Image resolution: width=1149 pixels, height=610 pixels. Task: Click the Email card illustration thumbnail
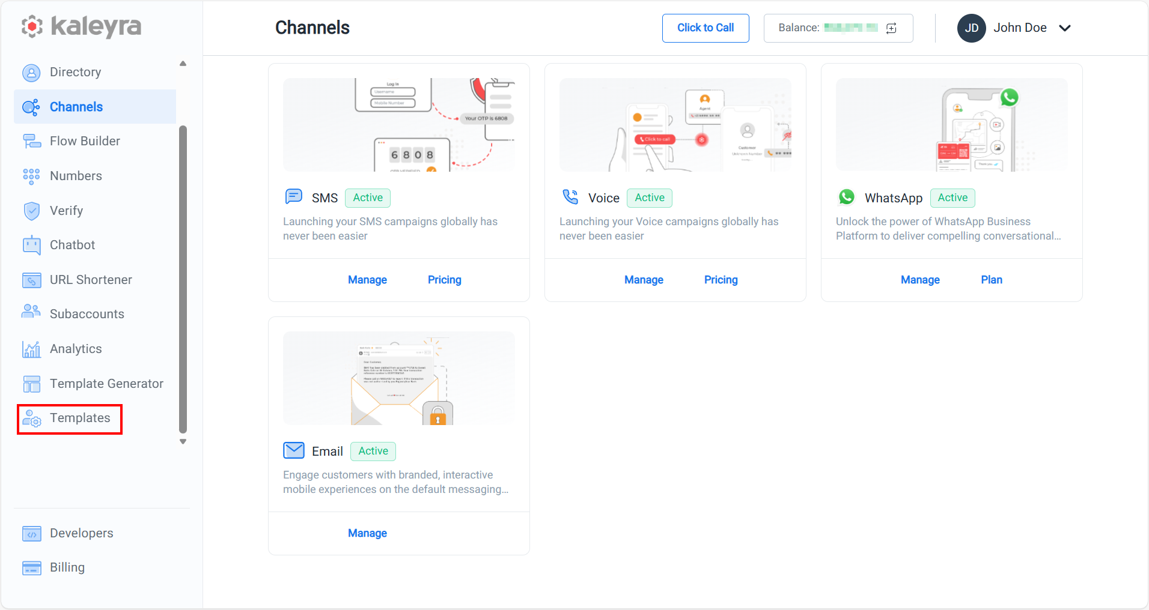(x=399, y=378)
